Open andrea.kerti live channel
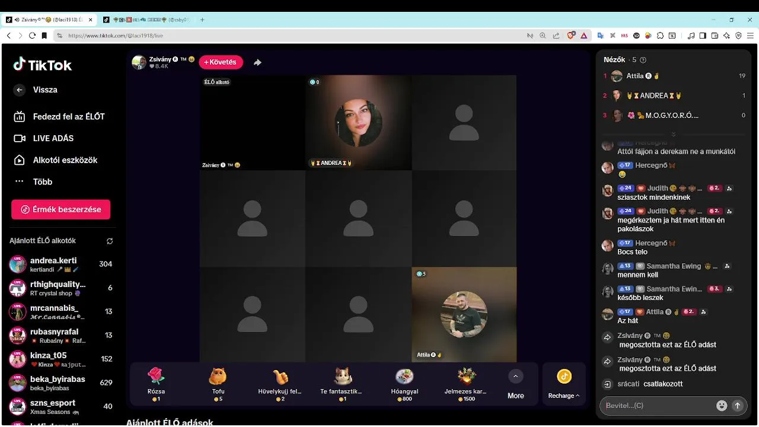The height and width of the screenshot is (427, 759). pos(60,265)
